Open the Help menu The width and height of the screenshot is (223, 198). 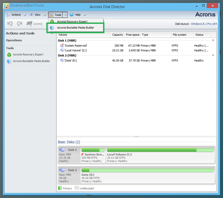coord(78,15)
